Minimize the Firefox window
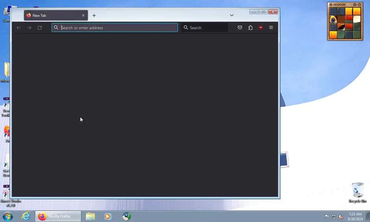 254,12
